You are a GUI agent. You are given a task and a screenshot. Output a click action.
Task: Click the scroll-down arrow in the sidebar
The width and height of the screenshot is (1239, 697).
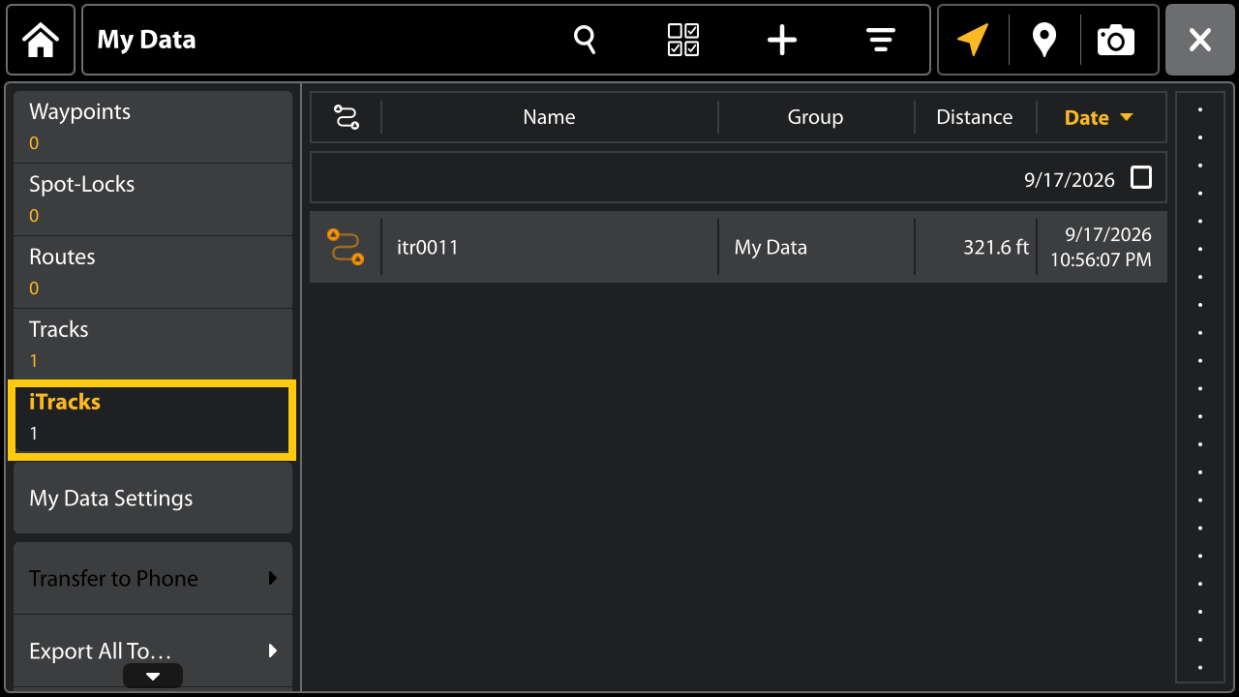pyautogui.click(x=153, y=676)
